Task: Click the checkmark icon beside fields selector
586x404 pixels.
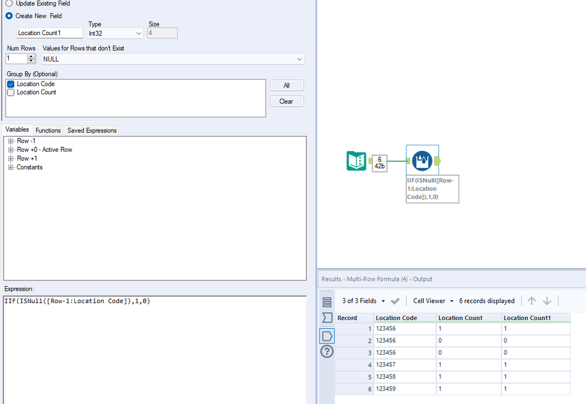Action: click(x=395, y=301)
